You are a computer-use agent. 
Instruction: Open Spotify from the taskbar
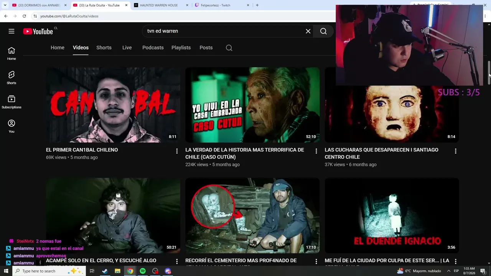[143, 271]
